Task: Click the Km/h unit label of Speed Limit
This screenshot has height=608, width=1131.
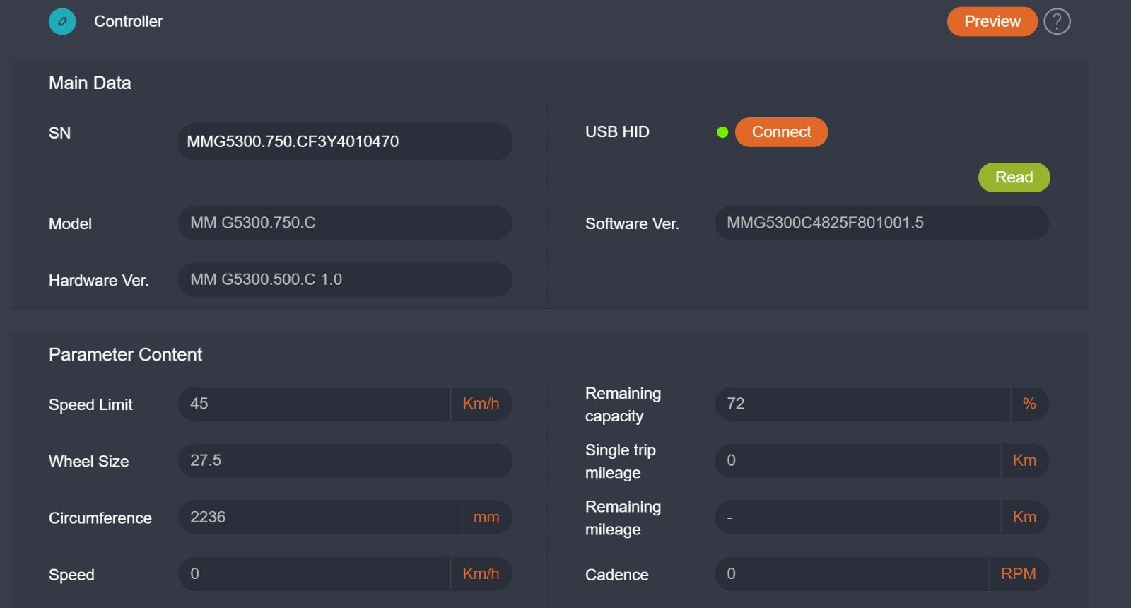Action: coord(481,404)
